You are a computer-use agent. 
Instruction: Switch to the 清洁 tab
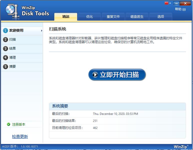(66, 17)
